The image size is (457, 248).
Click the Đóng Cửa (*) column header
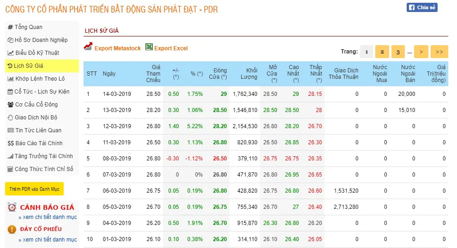(x=218, y=74)
